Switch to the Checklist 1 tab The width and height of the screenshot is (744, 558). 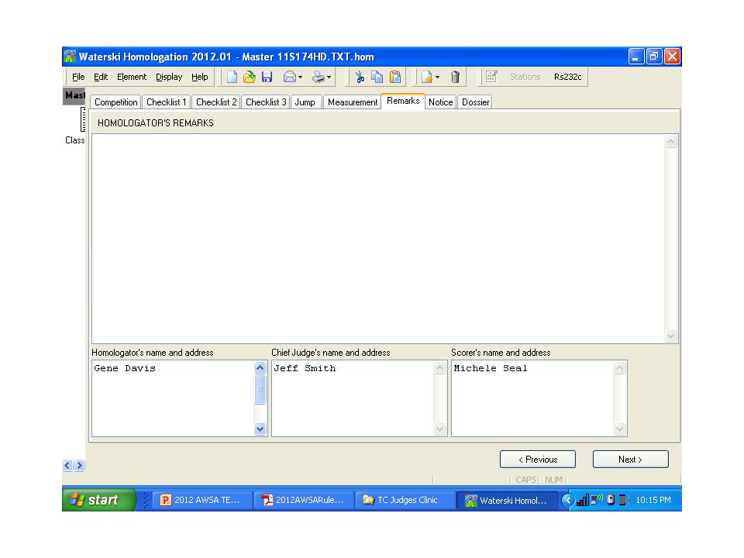pos(166,102)
